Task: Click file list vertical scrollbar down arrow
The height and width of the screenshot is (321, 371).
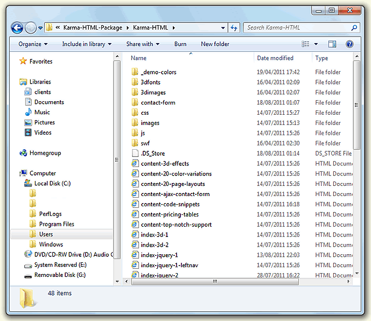Action: coord(357,274)
